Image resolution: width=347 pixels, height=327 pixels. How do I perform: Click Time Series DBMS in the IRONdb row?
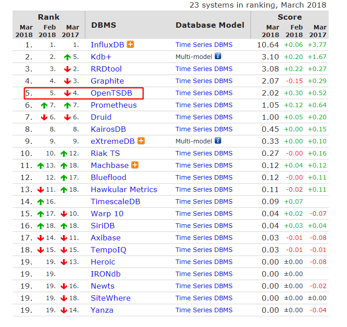[204, 274]
